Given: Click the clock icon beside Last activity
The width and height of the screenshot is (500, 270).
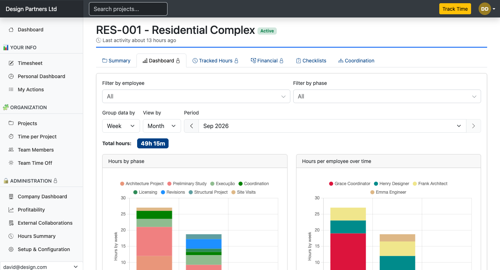Looking at the screenshot, I should coord(99,40).
